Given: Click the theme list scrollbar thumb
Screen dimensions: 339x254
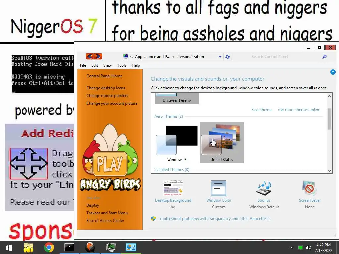Looking at the screenshot, I should point(329,119).
